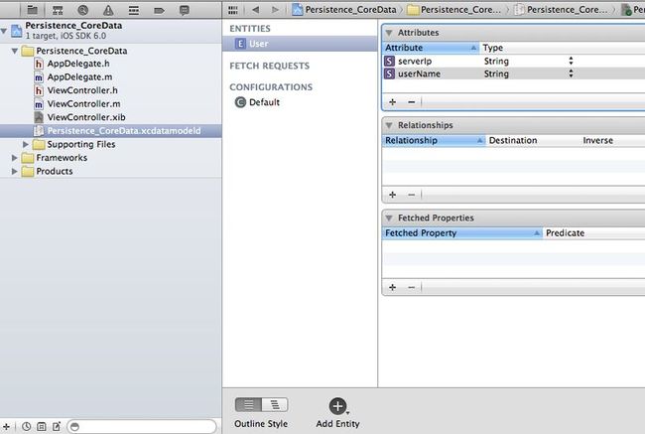Click the Persistence_CoreData project crumb in the jump bar

pos(344,10)
